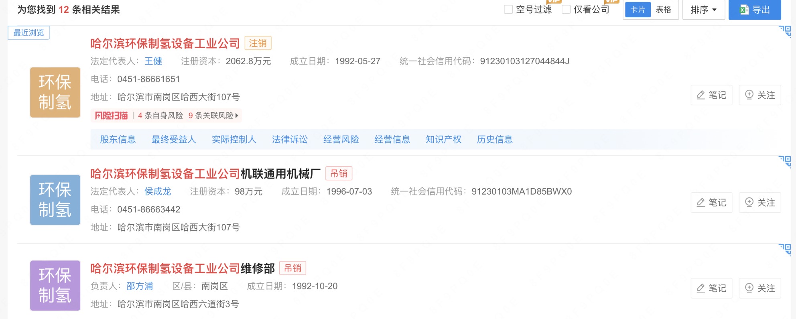796x319 pixels.
Task: Click 成立日期 1996-07-03 value
Action: [x=349, y=191]
